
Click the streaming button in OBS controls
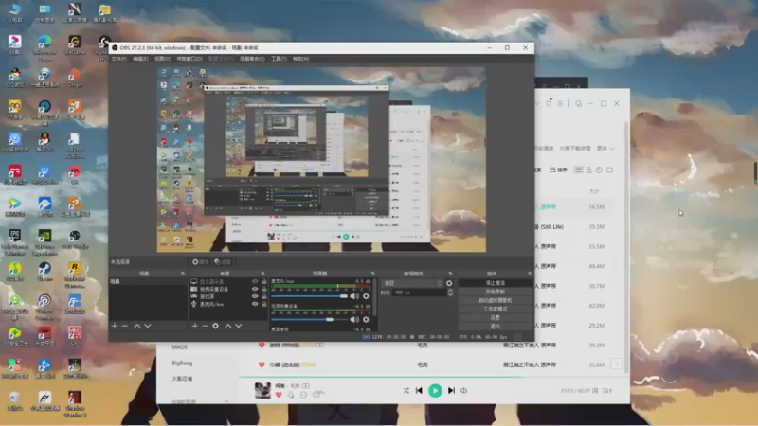tap(495, 283)
